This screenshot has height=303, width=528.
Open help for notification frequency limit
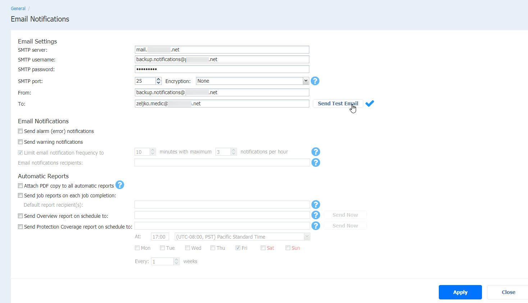coord(316,152)
